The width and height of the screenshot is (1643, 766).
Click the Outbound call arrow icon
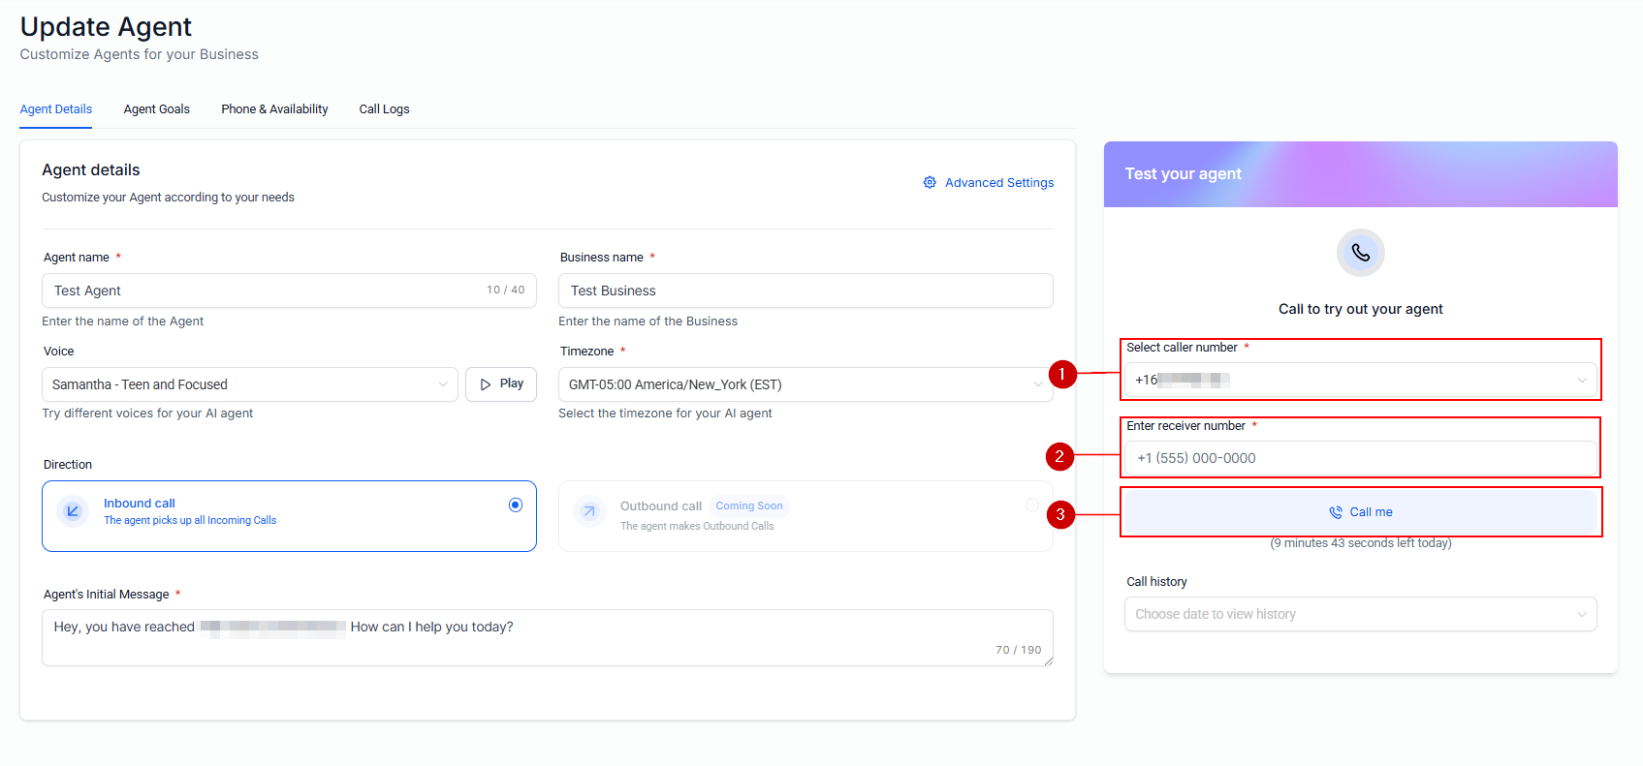[589, 511]
